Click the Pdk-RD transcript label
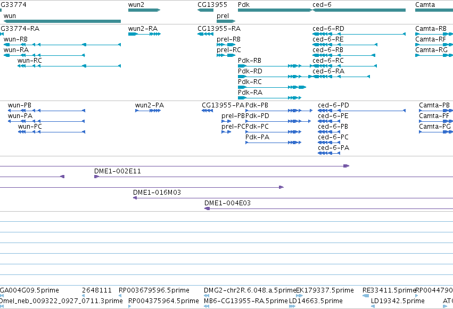This screenshot has width=453, height=309. (x=250, y=71)
